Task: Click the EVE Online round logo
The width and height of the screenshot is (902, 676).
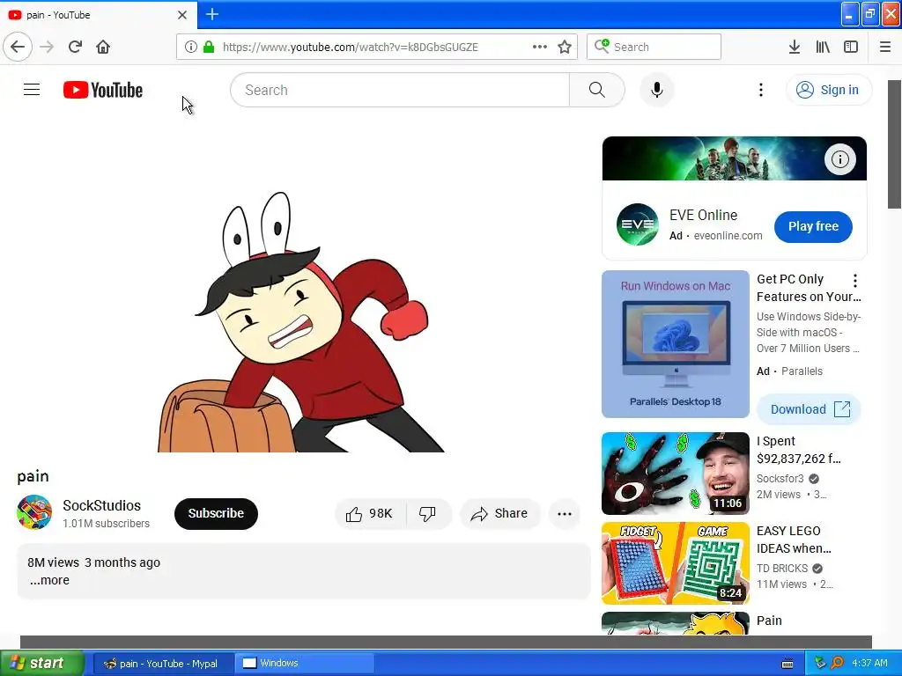Action: tap(637, 224)
